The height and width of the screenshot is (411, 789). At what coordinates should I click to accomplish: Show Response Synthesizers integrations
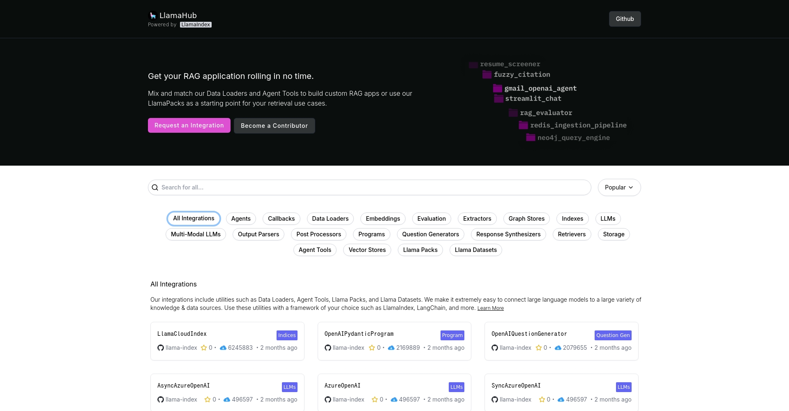[x=508, y=234]
